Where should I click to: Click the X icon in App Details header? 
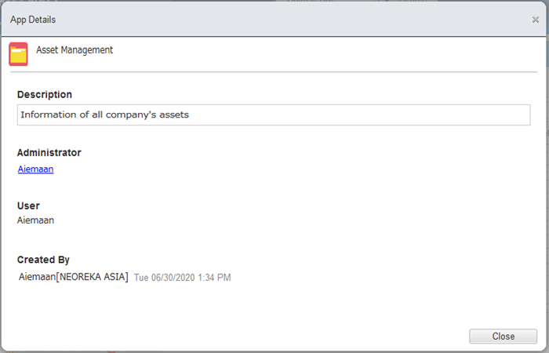pos(536,20)
